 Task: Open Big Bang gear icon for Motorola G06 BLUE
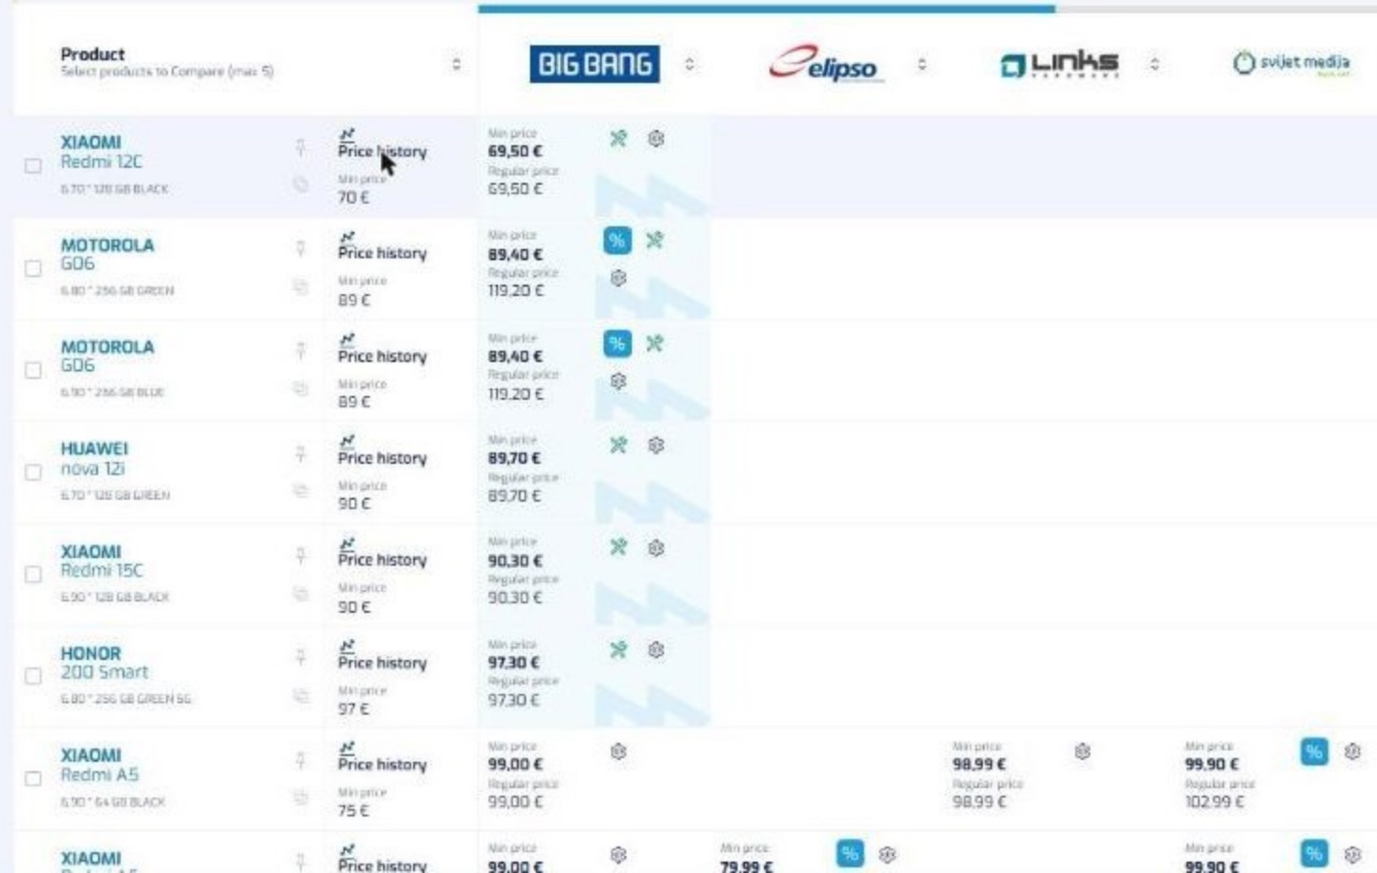click(618, 381)
